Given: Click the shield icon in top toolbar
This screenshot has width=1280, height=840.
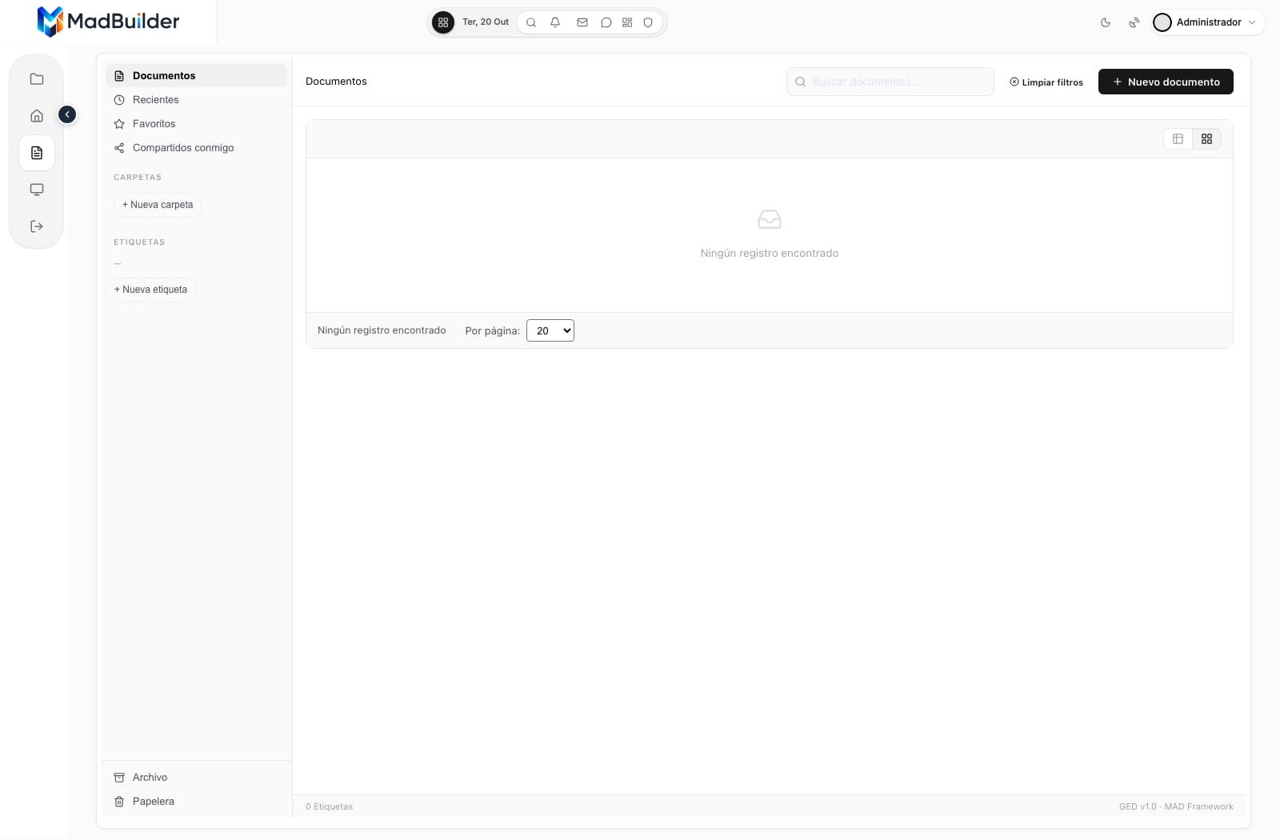Looking at the screenshot, I should click(x=648, y=22).
